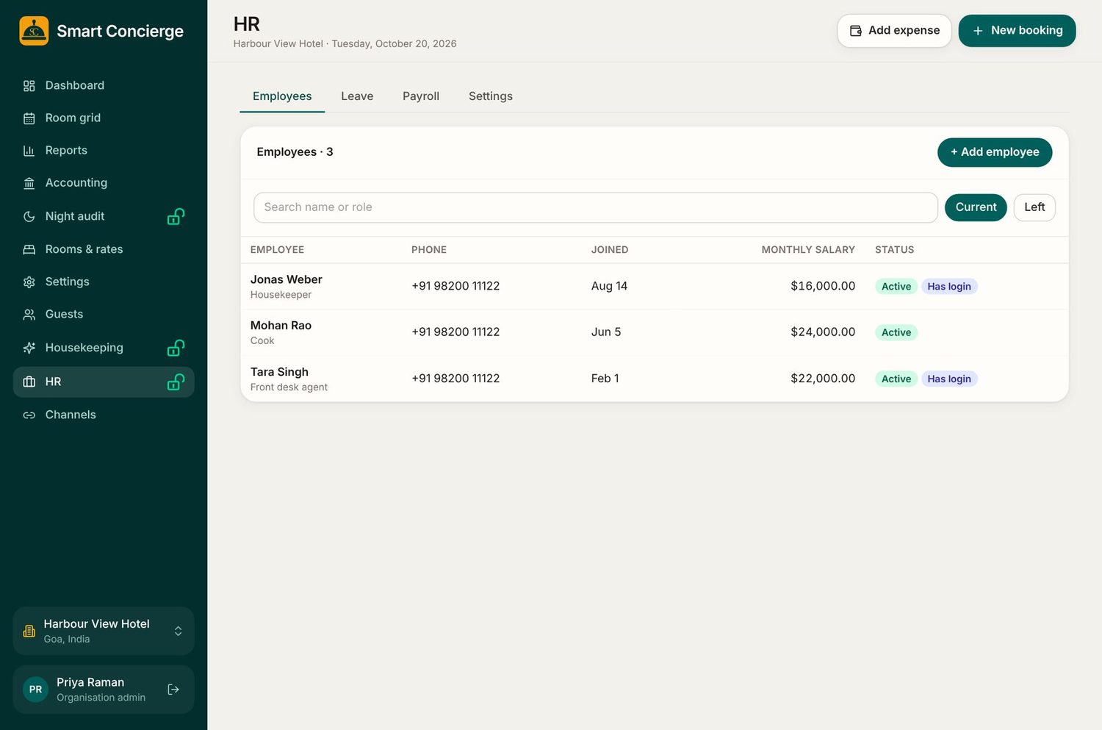The image size is (1102, 730).
Task: Click the logout icon beside Priya Raman
Action: (173, 690)
